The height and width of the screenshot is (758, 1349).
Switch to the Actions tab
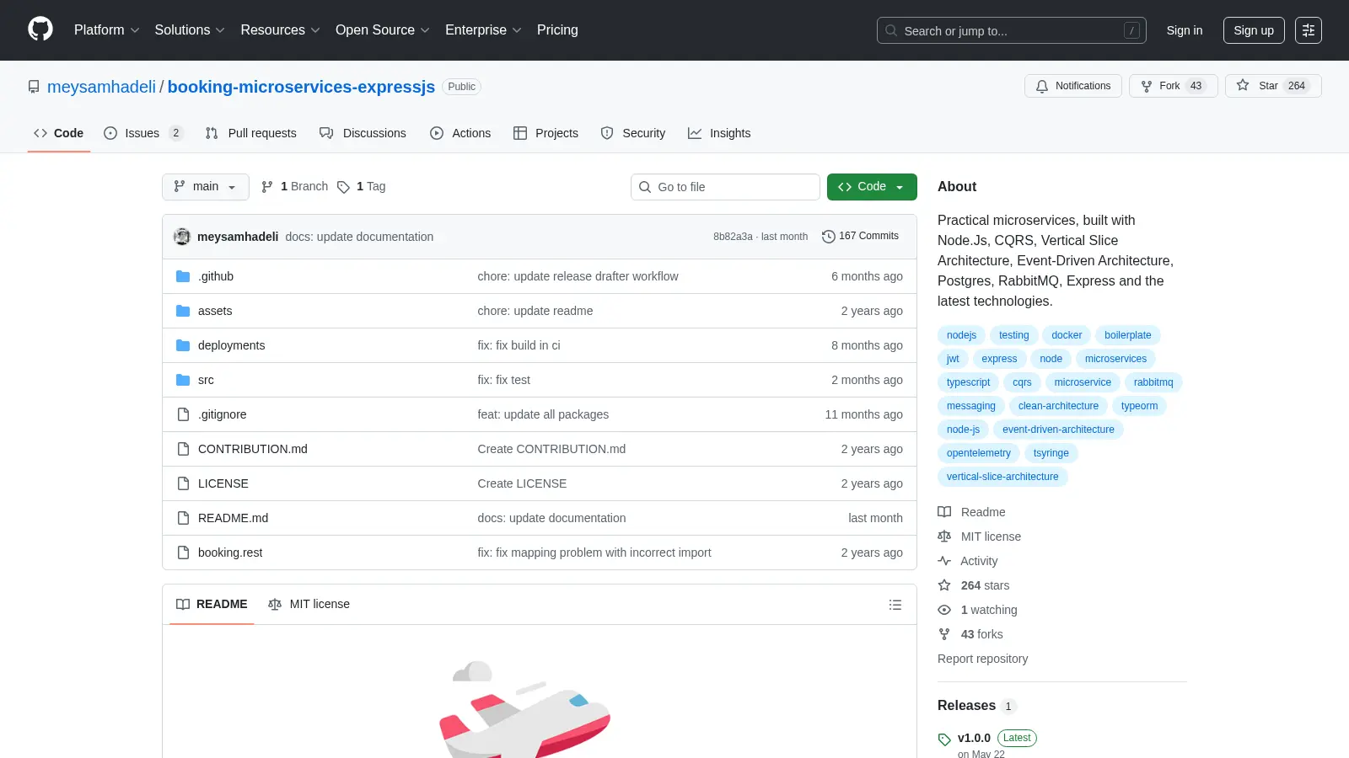click(460, 133)
